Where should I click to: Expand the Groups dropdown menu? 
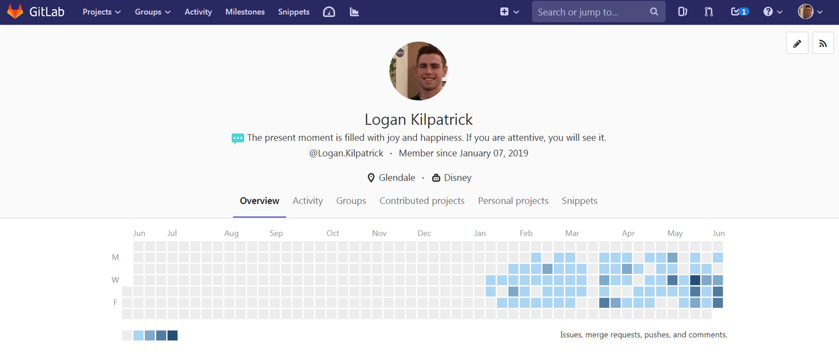click(x=153, y=12)
